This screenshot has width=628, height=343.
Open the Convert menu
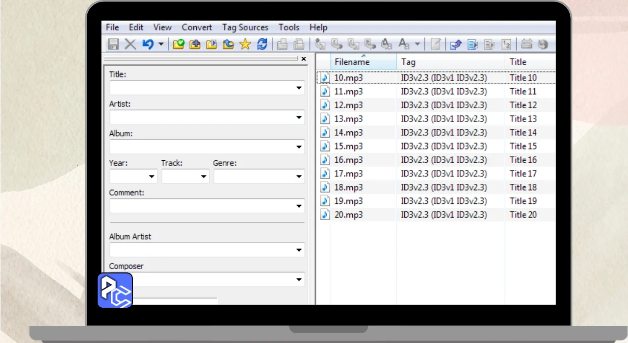(x=197, y=27)
